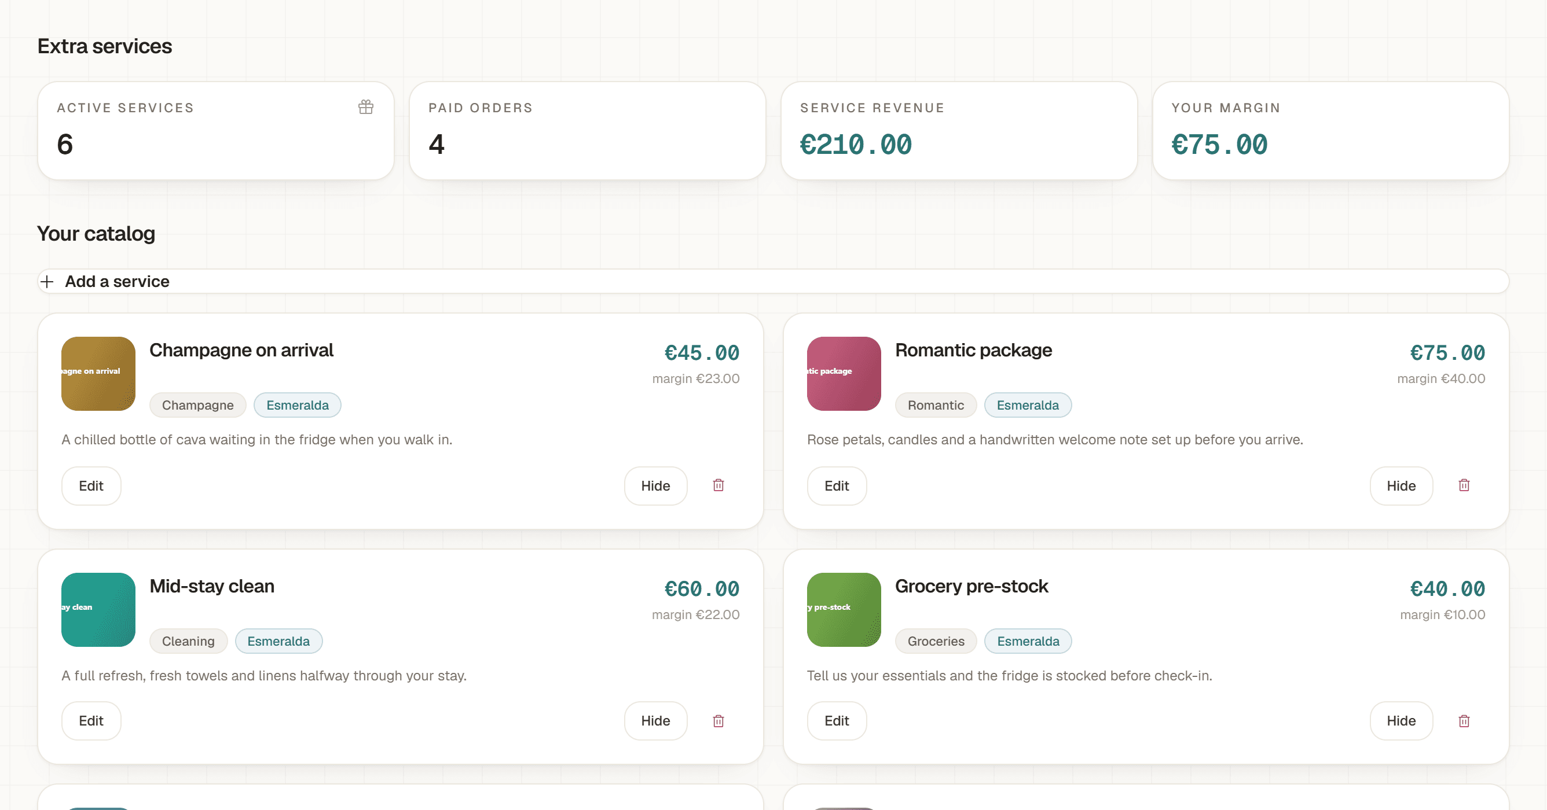Edit the Romantic package service
Image resolution: width=1547 pixels, height=810 pixels.
837,485
